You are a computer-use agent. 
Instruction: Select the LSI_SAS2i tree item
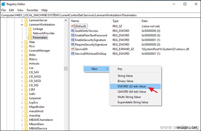(35, 76)
